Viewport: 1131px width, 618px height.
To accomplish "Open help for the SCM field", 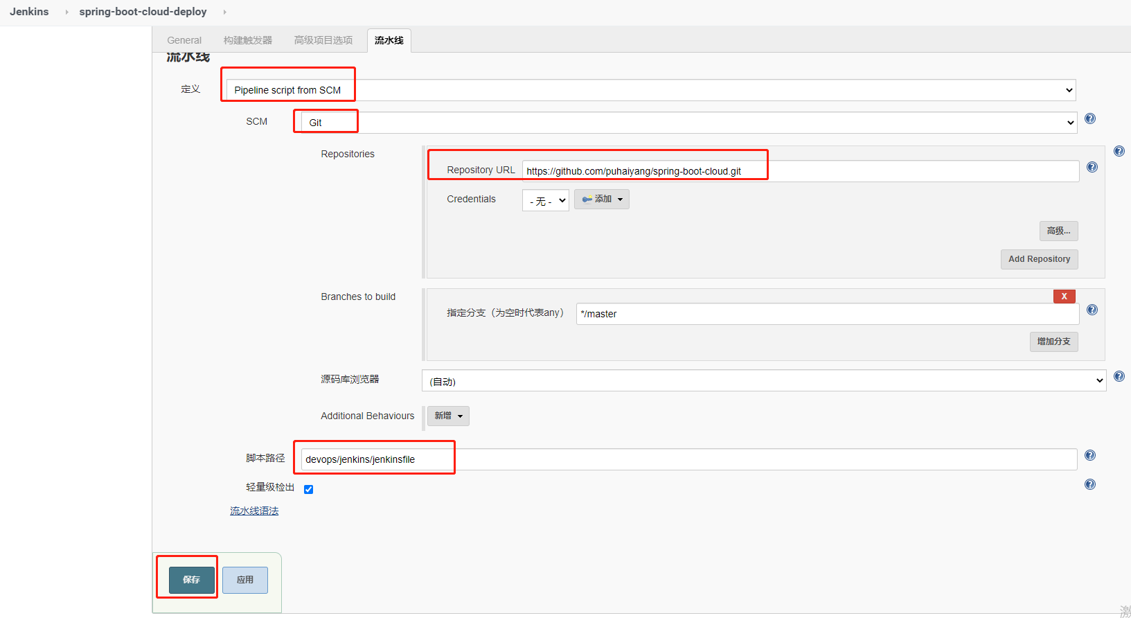I will [x=1090, y=118].
